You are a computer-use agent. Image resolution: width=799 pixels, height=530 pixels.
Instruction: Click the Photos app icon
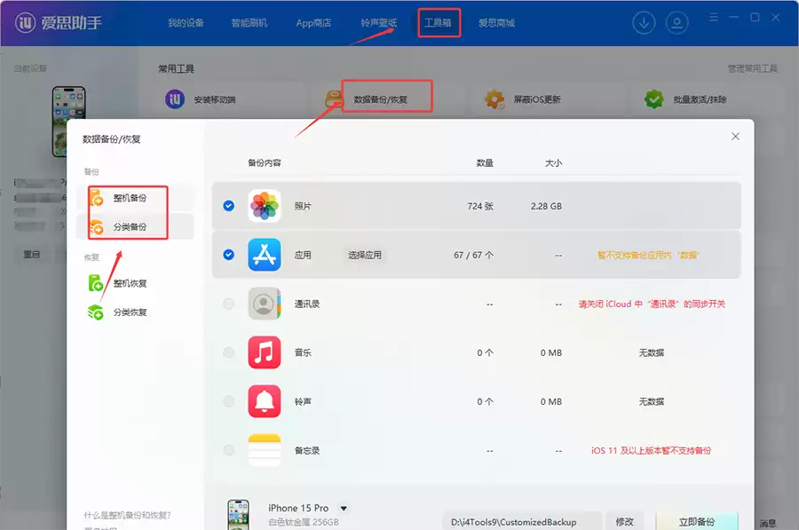click(x=265, y=206)
